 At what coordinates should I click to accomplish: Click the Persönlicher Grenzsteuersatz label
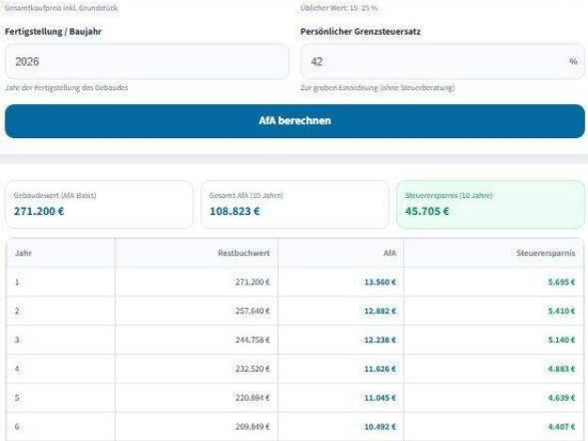click(360, 31)
